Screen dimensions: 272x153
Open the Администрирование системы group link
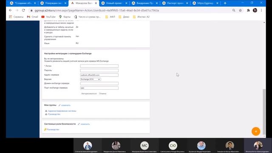point(62,111)
